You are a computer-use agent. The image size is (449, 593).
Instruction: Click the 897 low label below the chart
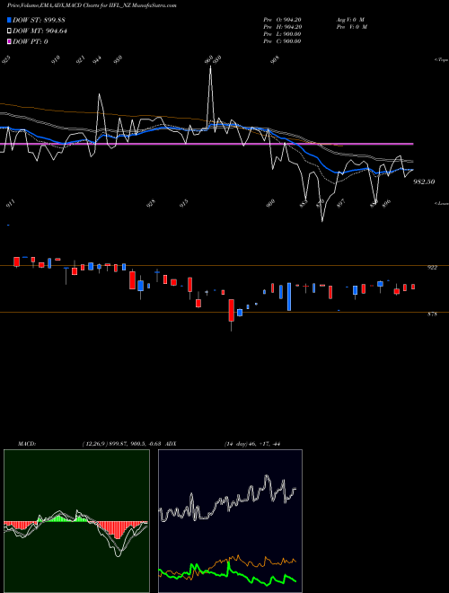point(341,204)
